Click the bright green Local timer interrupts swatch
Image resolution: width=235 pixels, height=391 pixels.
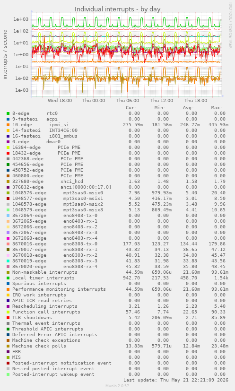(x=8, y=278)
